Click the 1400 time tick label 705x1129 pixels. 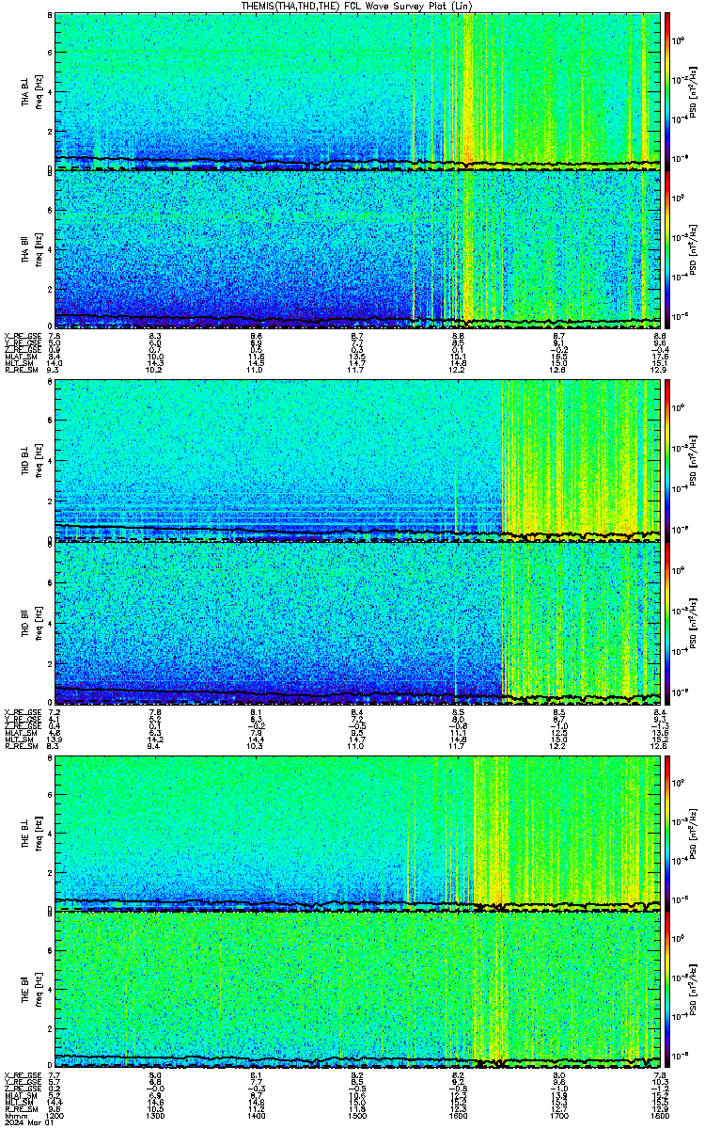(256, 1114)
